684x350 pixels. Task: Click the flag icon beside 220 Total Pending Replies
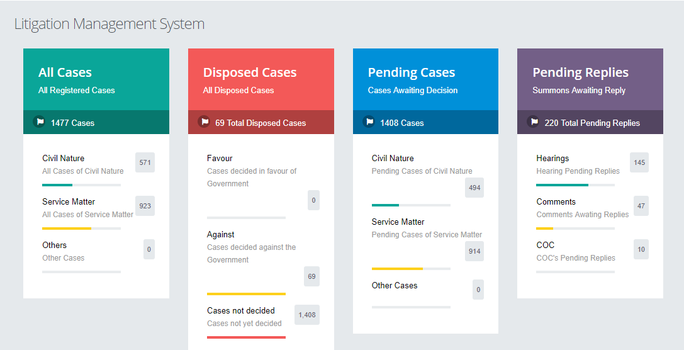tap(534, 122)
